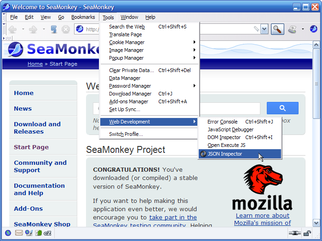Image resolution: width=322 pixels, height=241 pixels.
Task: Click the Forward arrow toolbar button
Action: [x=33, y=29]
